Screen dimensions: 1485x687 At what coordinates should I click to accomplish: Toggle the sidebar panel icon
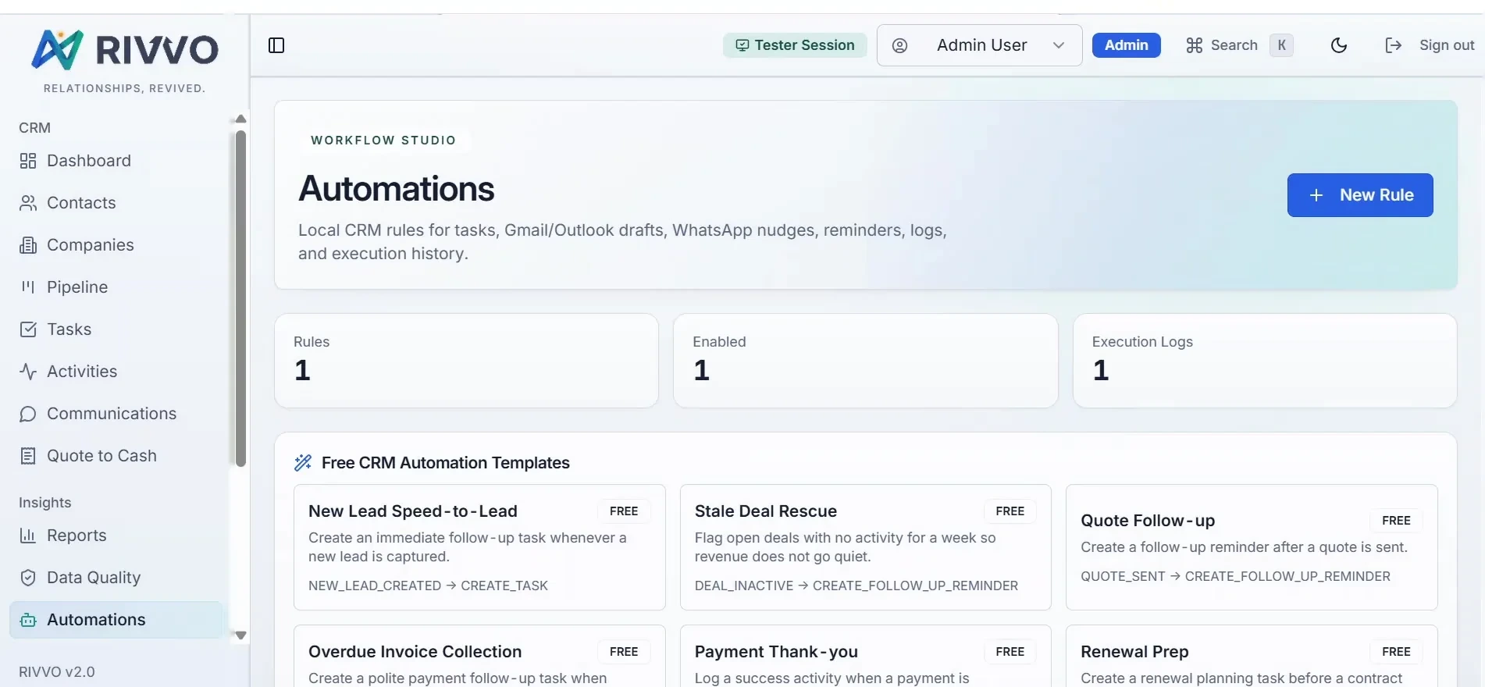pyautogui.click(x=276, y=45)
